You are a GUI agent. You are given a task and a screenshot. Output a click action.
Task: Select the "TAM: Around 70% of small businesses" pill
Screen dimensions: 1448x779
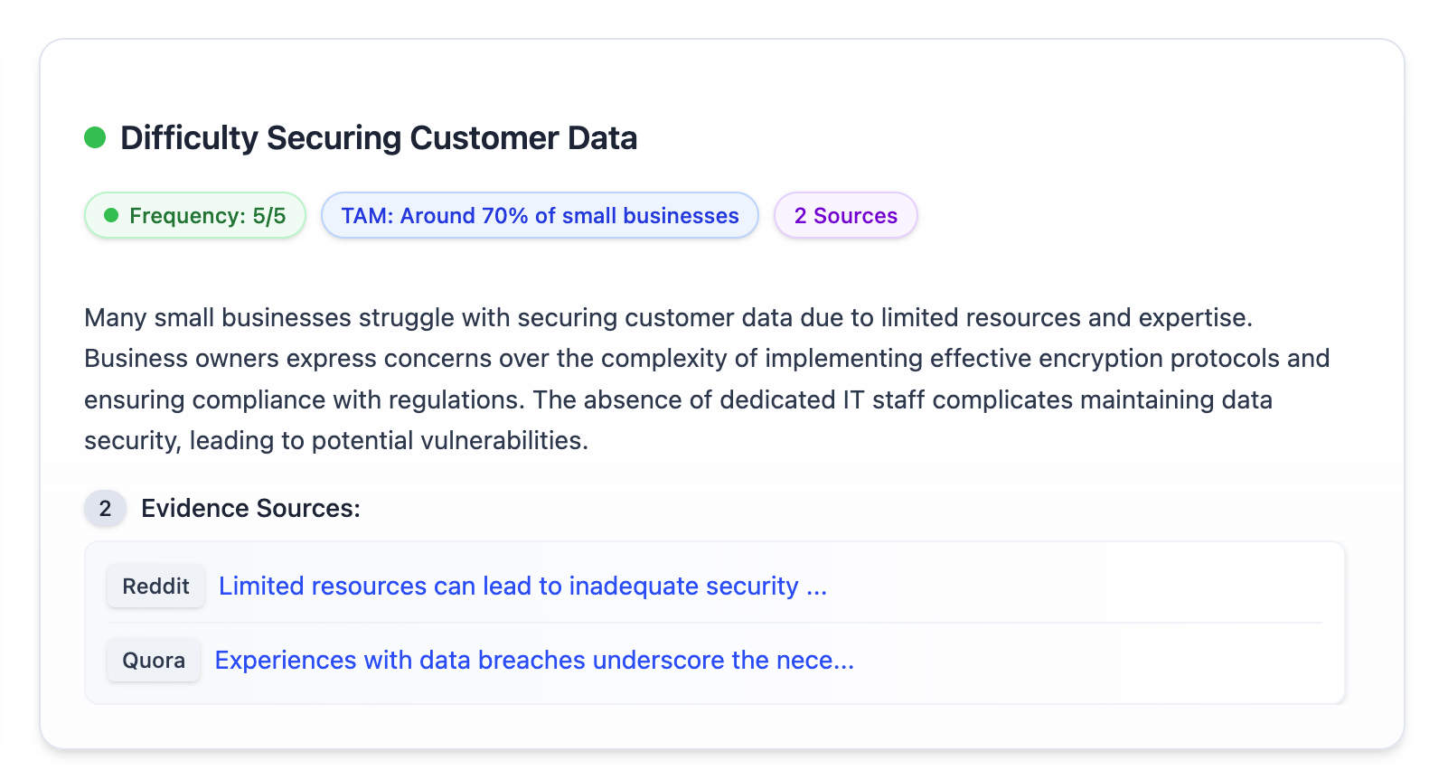[x=540, y=216]
